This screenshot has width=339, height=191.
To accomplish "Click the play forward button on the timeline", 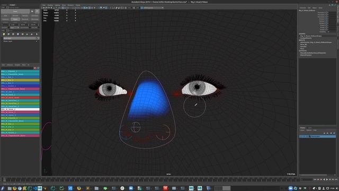I will pos(327,179).
